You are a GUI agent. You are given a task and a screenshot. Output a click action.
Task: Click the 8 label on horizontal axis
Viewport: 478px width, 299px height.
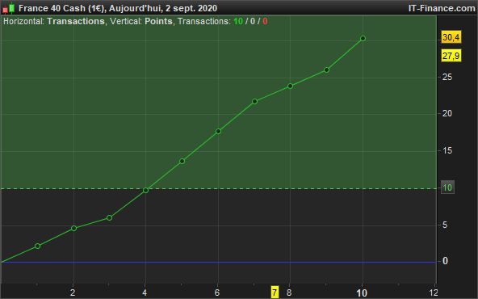click(289, 293)
